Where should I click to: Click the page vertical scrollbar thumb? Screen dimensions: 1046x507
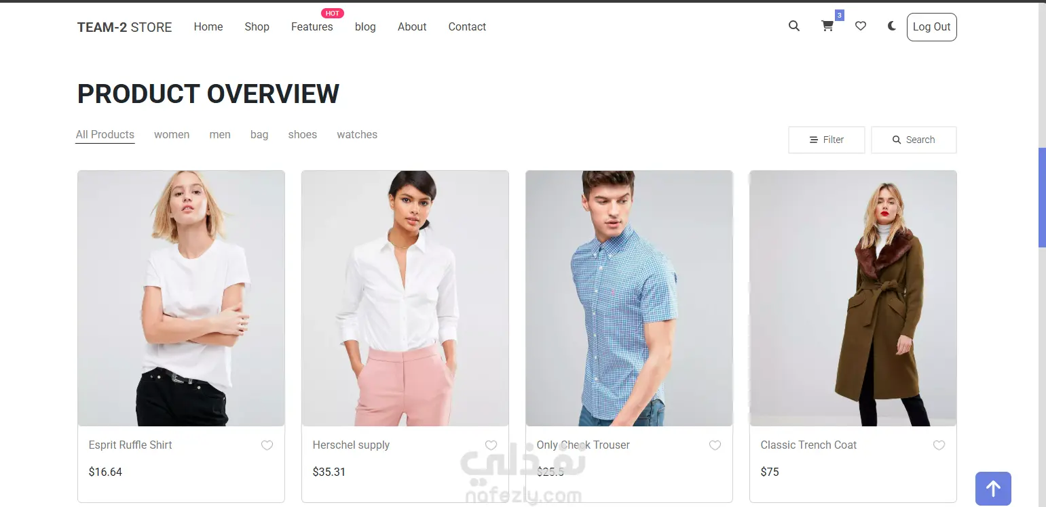pyautogui.click(x=1042, y=197)
